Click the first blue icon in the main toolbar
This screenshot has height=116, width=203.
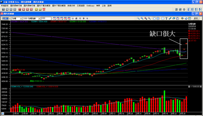point(3,10)
